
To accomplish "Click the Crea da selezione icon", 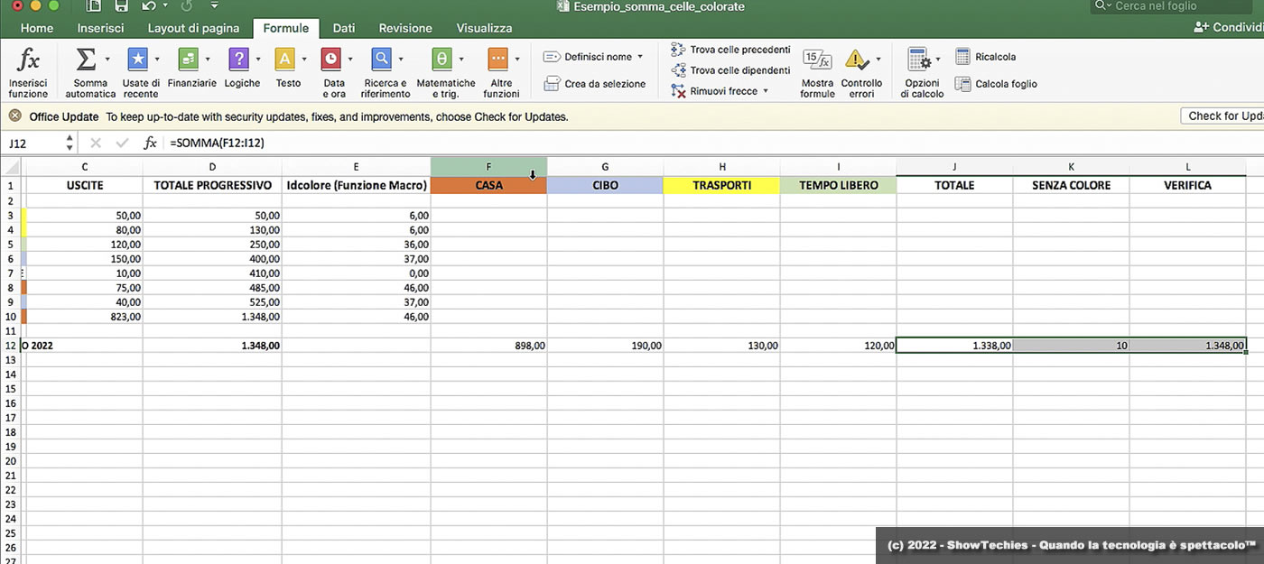I will (552, 84).
